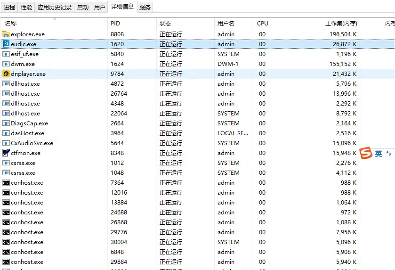Toggle the 英 language mode in Sogou bar
Image resolution: width=395 pixels, height=270 pixels.
click(x=379, y=154)
